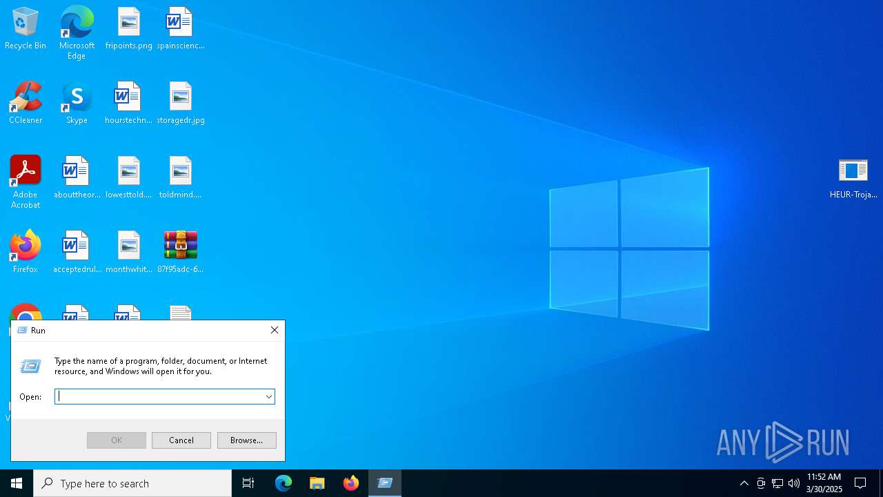883x497 pixels.
Task: Select the spainscienc... Word document
Action: pyautogui.click(x=181, y=29)
